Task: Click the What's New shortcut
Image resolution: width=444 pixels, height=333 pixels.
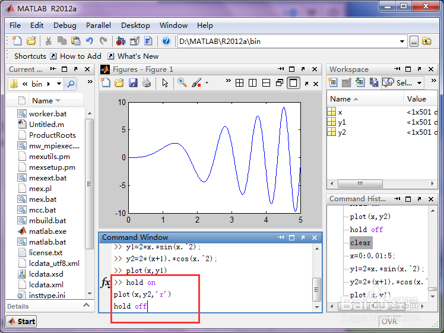Action: pyautogui.click(x=133, y=56)
